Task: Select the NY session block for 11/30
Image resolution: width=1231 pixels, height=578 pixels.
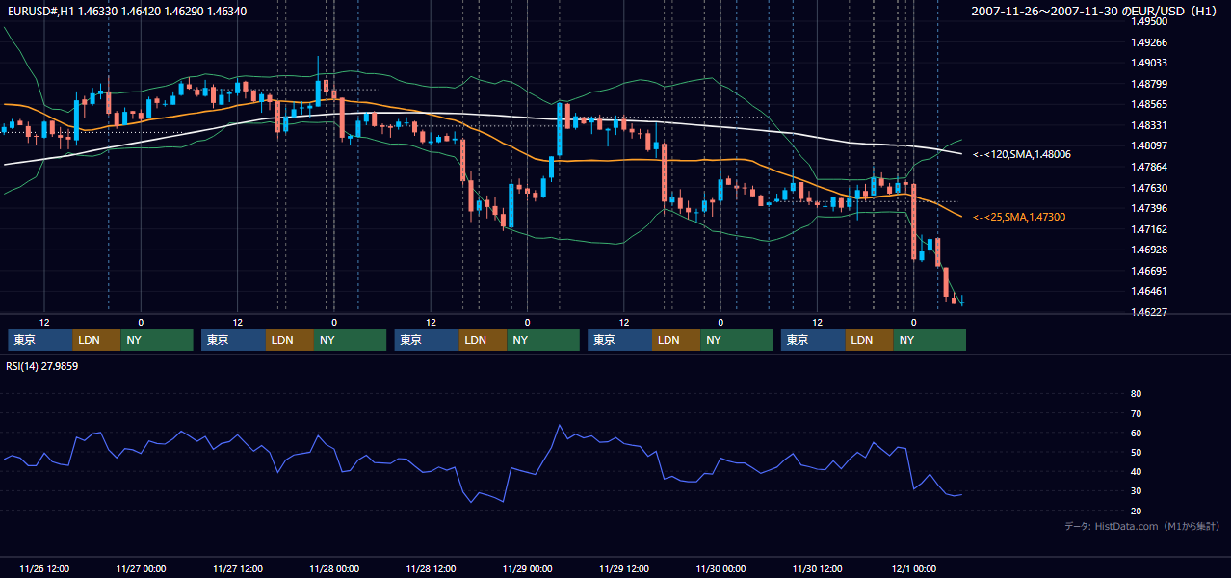Action: click(x=930, y=340)
